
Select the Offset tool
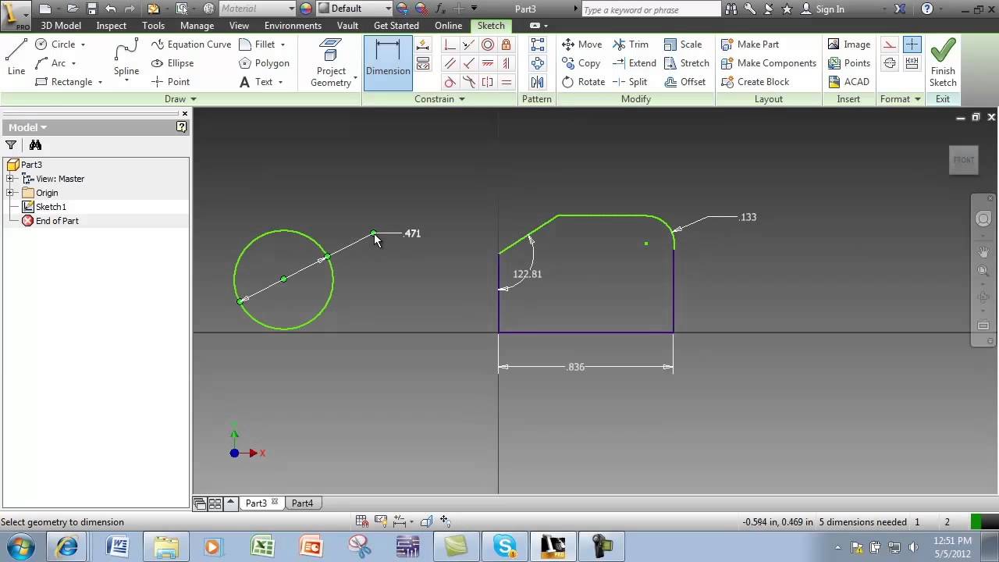[x=684, y=82]
